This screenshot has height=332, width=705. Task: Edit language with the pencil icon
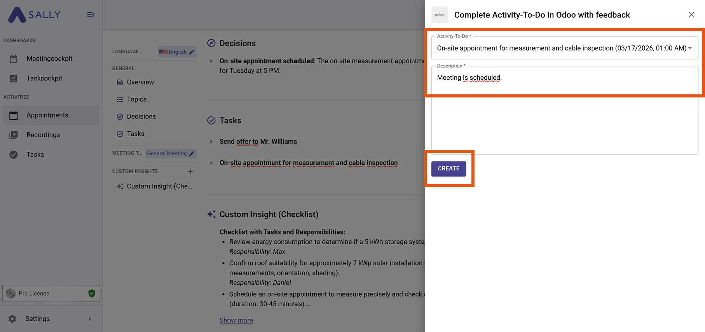click(192, 52)
